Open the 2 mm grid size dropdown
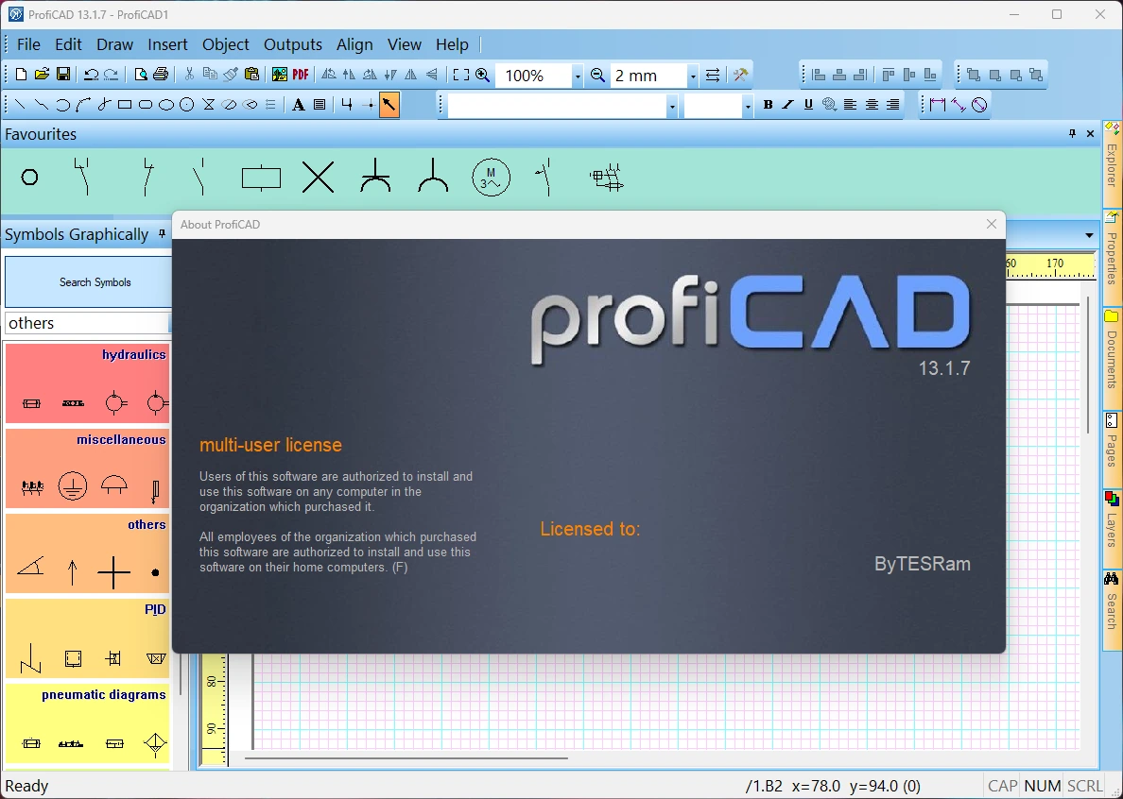 (x=692, y=76)
